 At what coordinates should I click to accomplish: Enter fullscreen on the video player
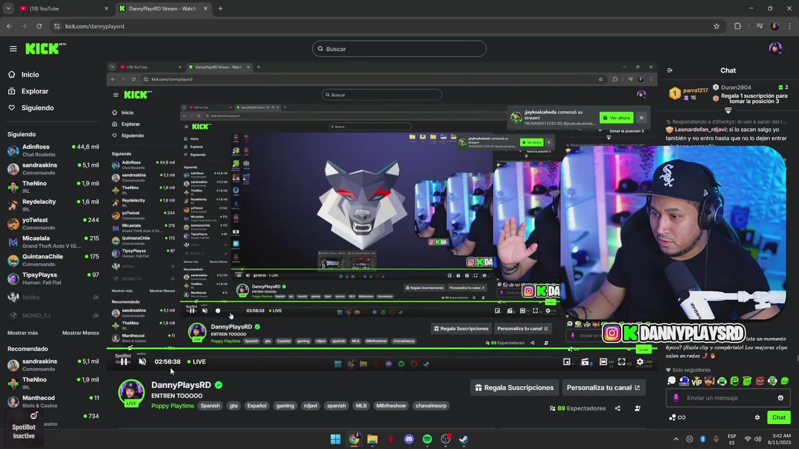click(x=622, y=362)
